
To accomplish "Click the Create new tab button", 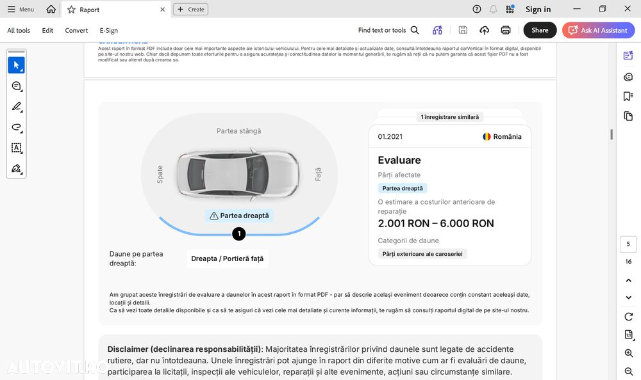I will pos(190,9).
